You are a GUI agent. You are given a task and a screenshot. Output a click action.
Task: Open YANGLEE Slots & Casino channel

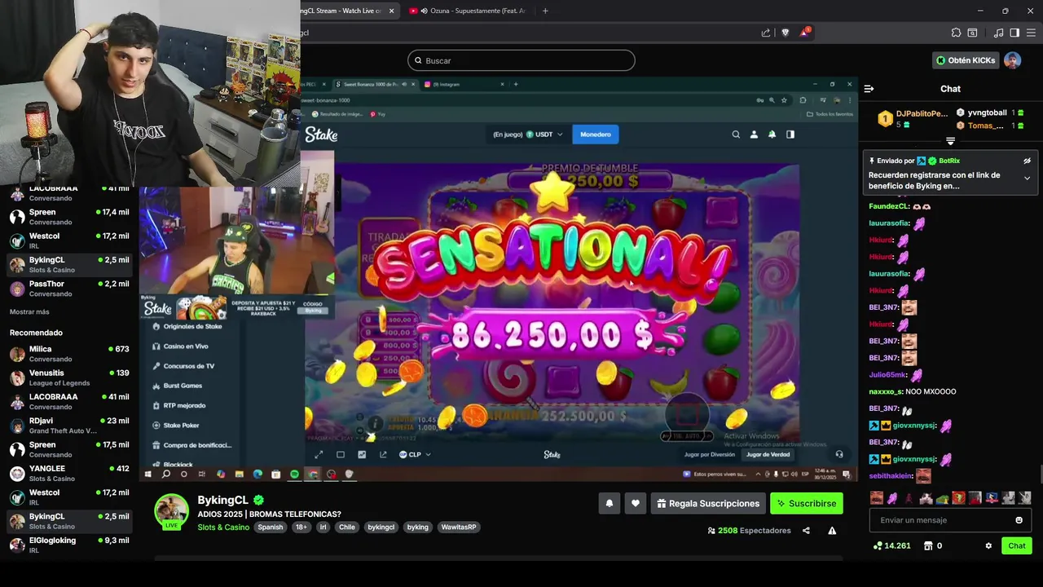[x=69, y=473]
